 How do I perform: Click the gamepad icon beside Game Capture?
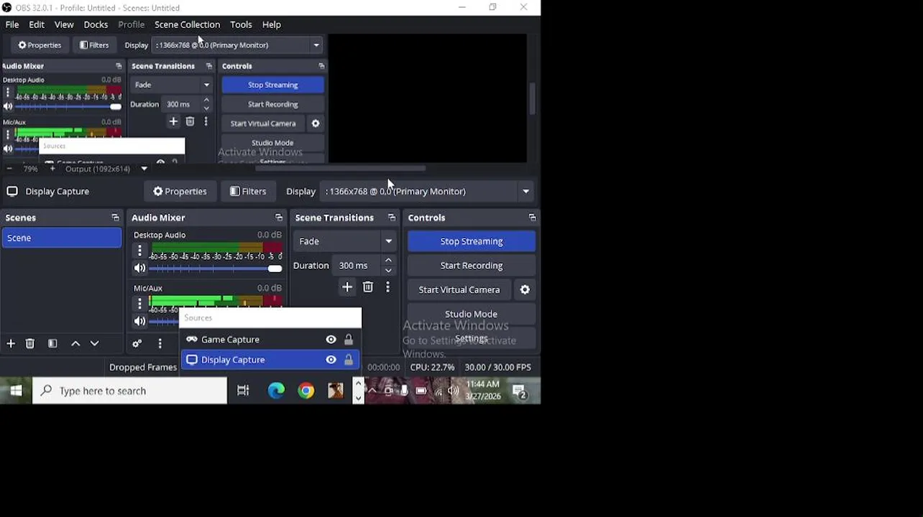pos(192,340)
